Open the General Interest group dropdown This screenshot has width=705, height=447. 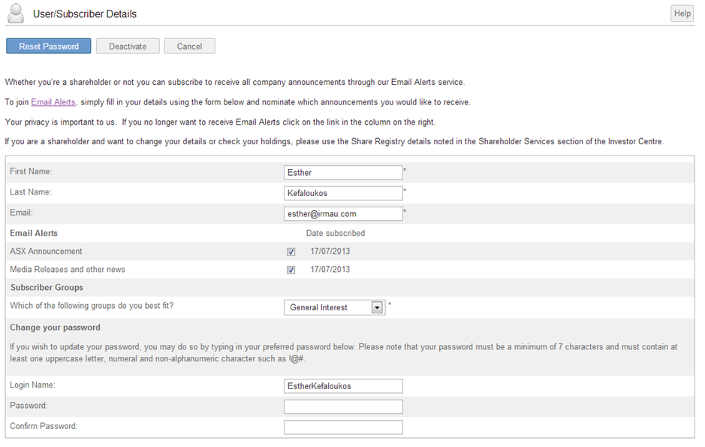335,307
